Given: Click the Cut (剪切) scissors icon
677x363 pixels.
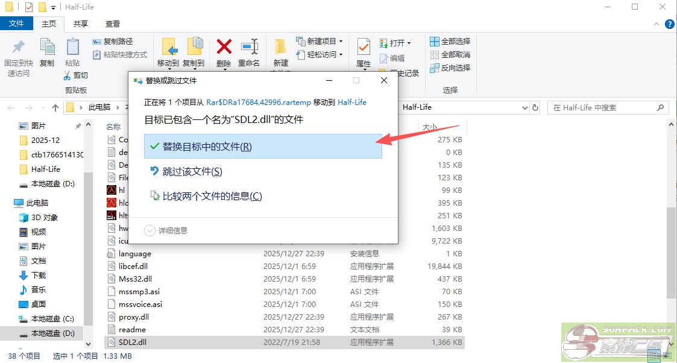Looking at the screenshot, I should (x=68, y=75).
